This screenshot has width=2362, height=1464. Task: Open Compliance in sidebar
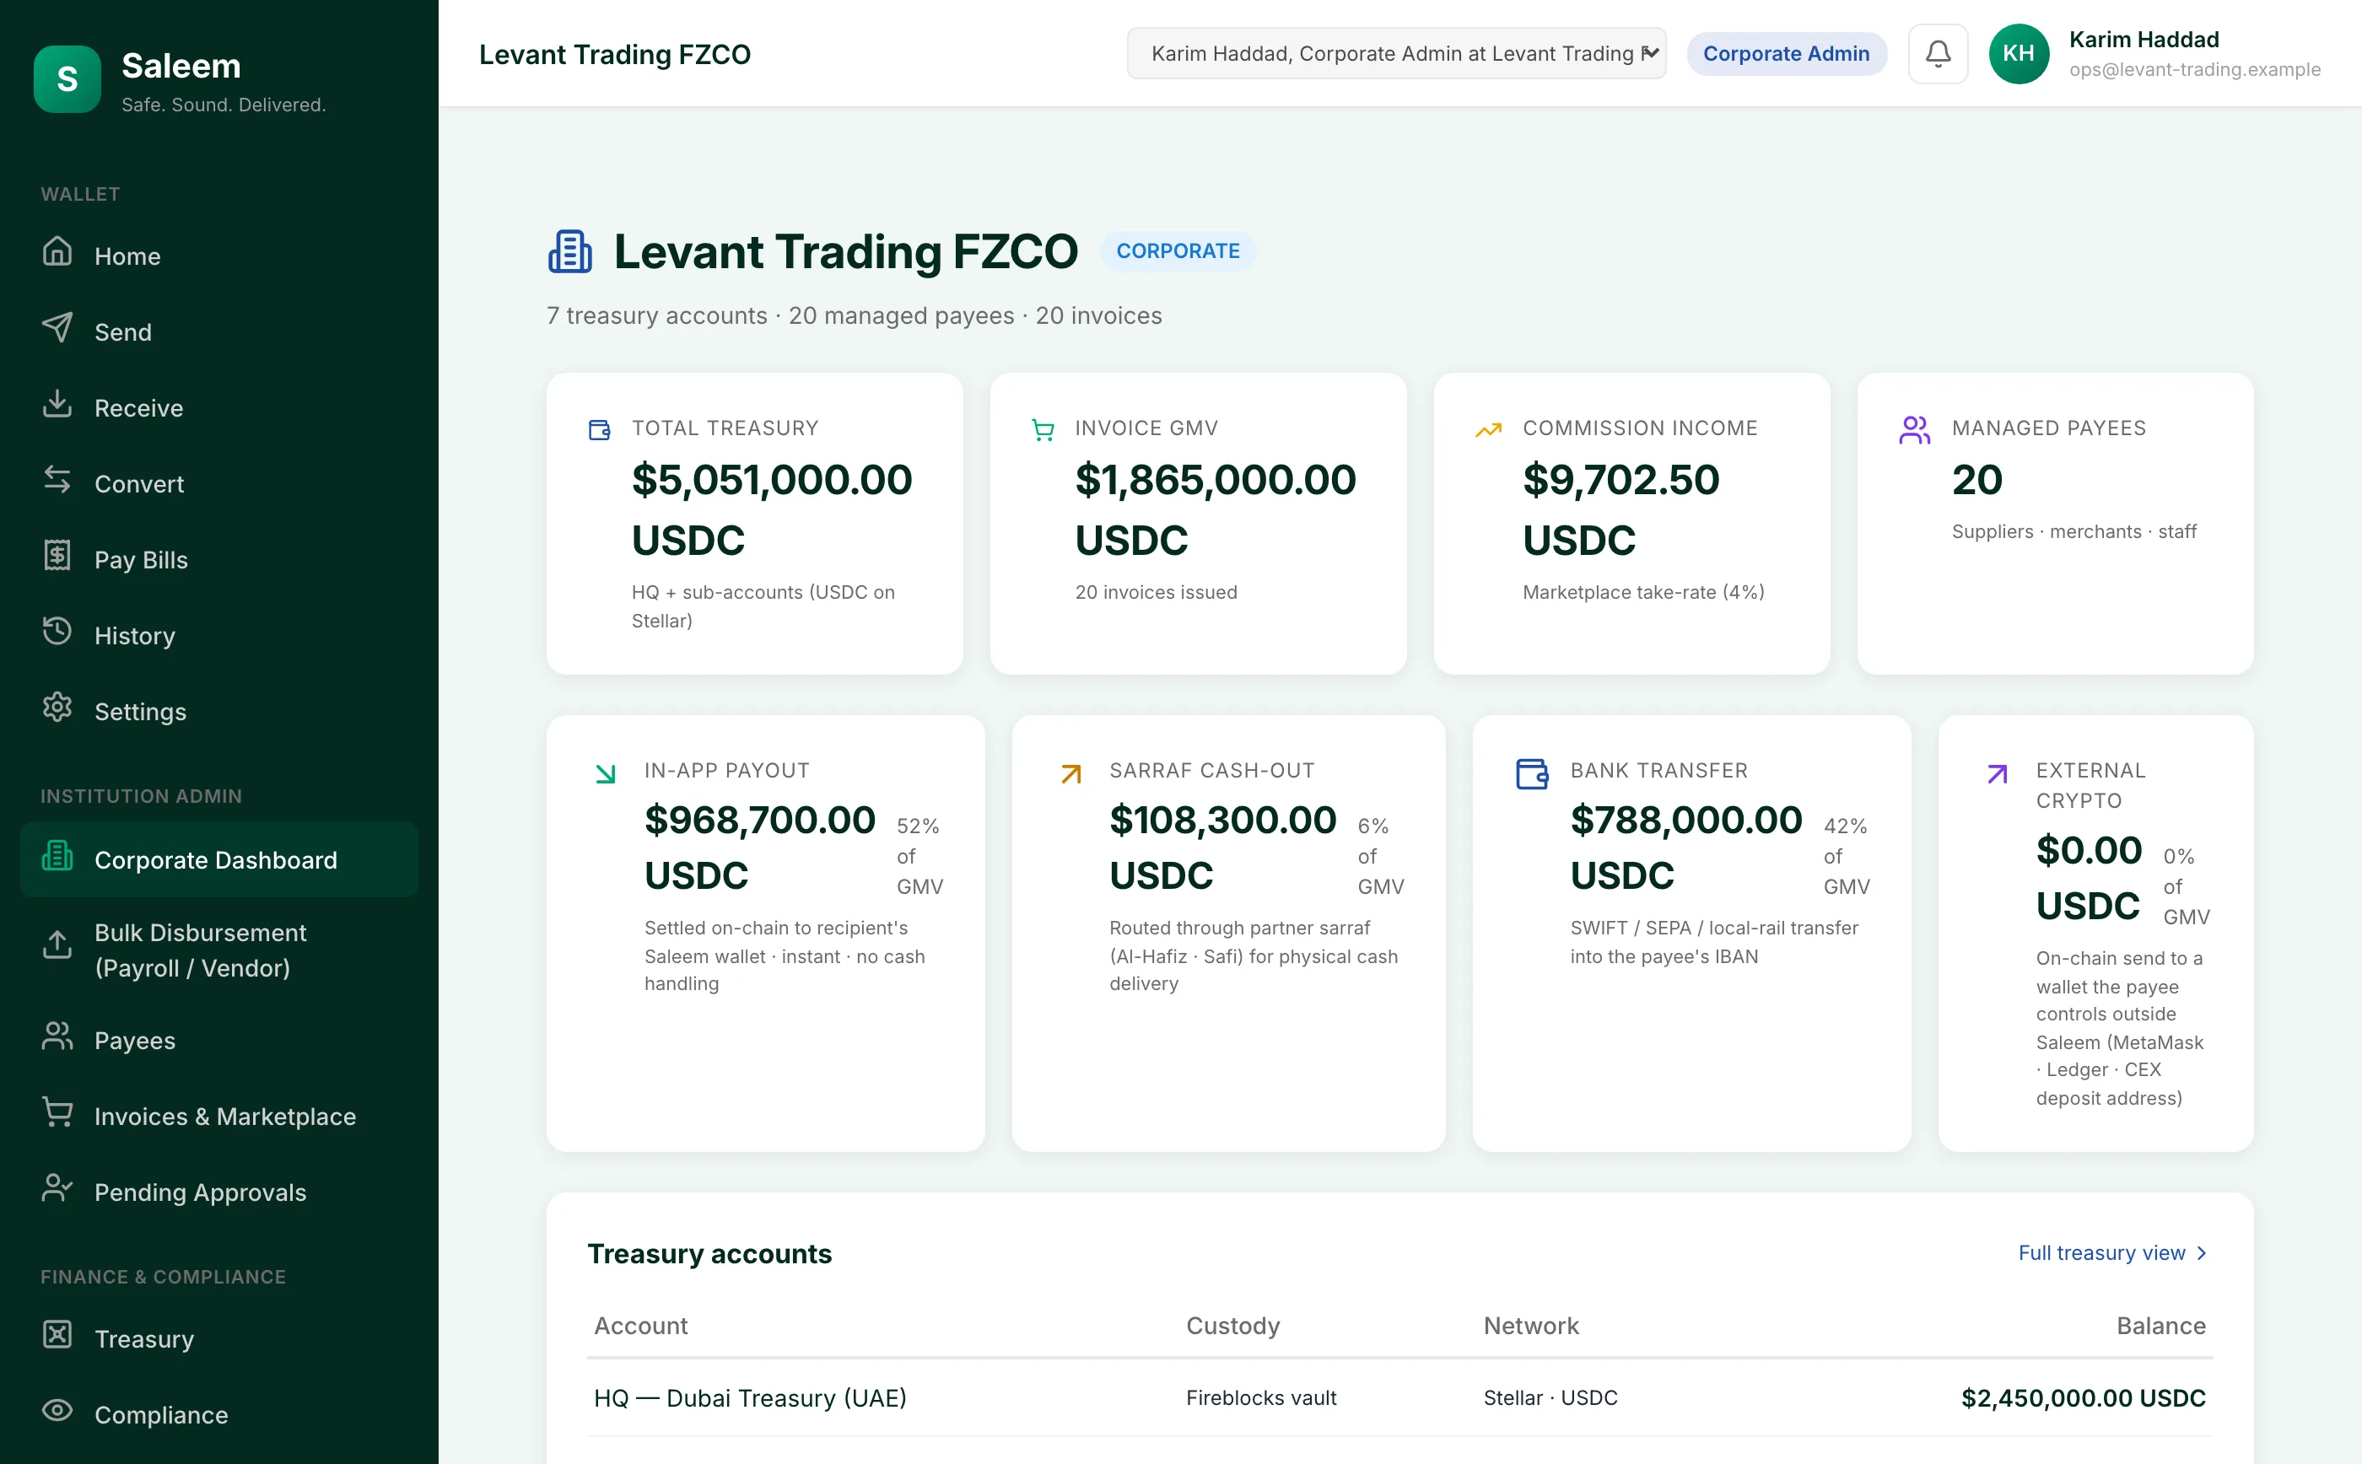tap(218, 1413)
